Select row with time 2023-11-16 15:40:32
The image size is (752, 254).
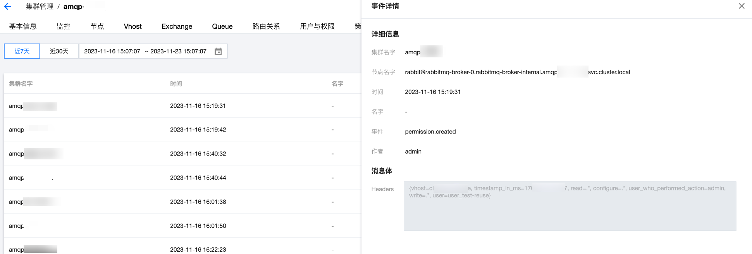(x=182, y=154)
